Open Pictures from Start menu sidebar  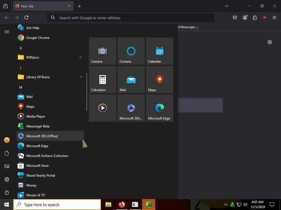(7, 166)
